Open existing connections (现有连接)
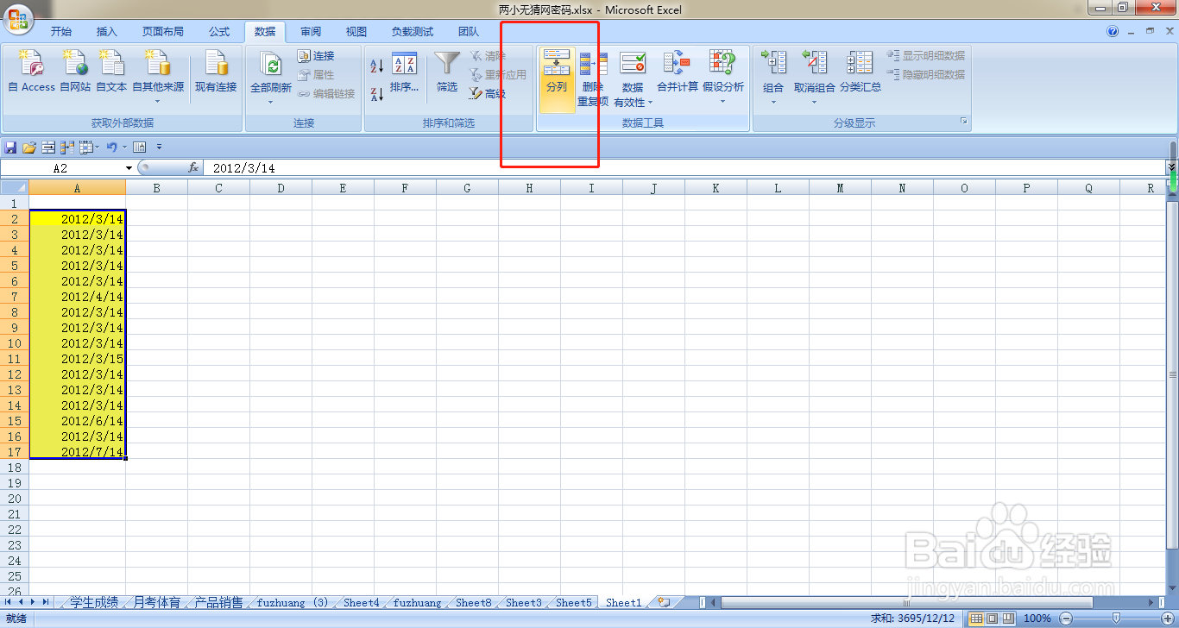This screenshot has height=628, width=1179. (216, 72)
